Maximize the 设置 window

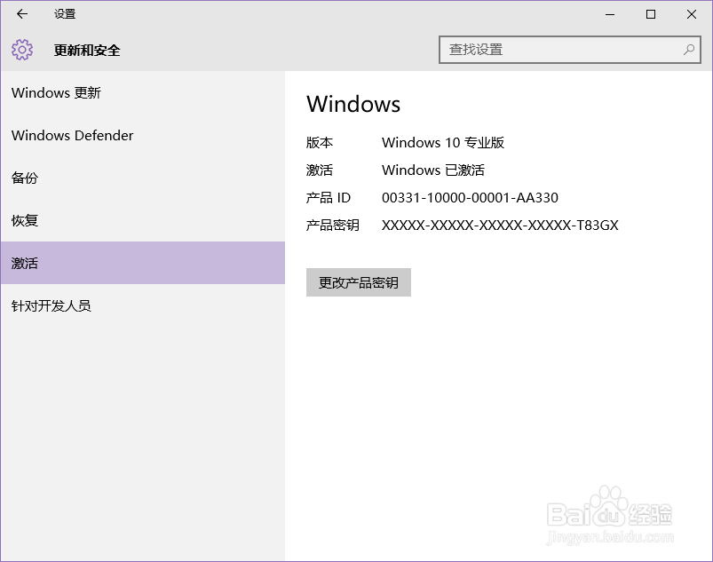pyautogui.click(x=651, y=14)
